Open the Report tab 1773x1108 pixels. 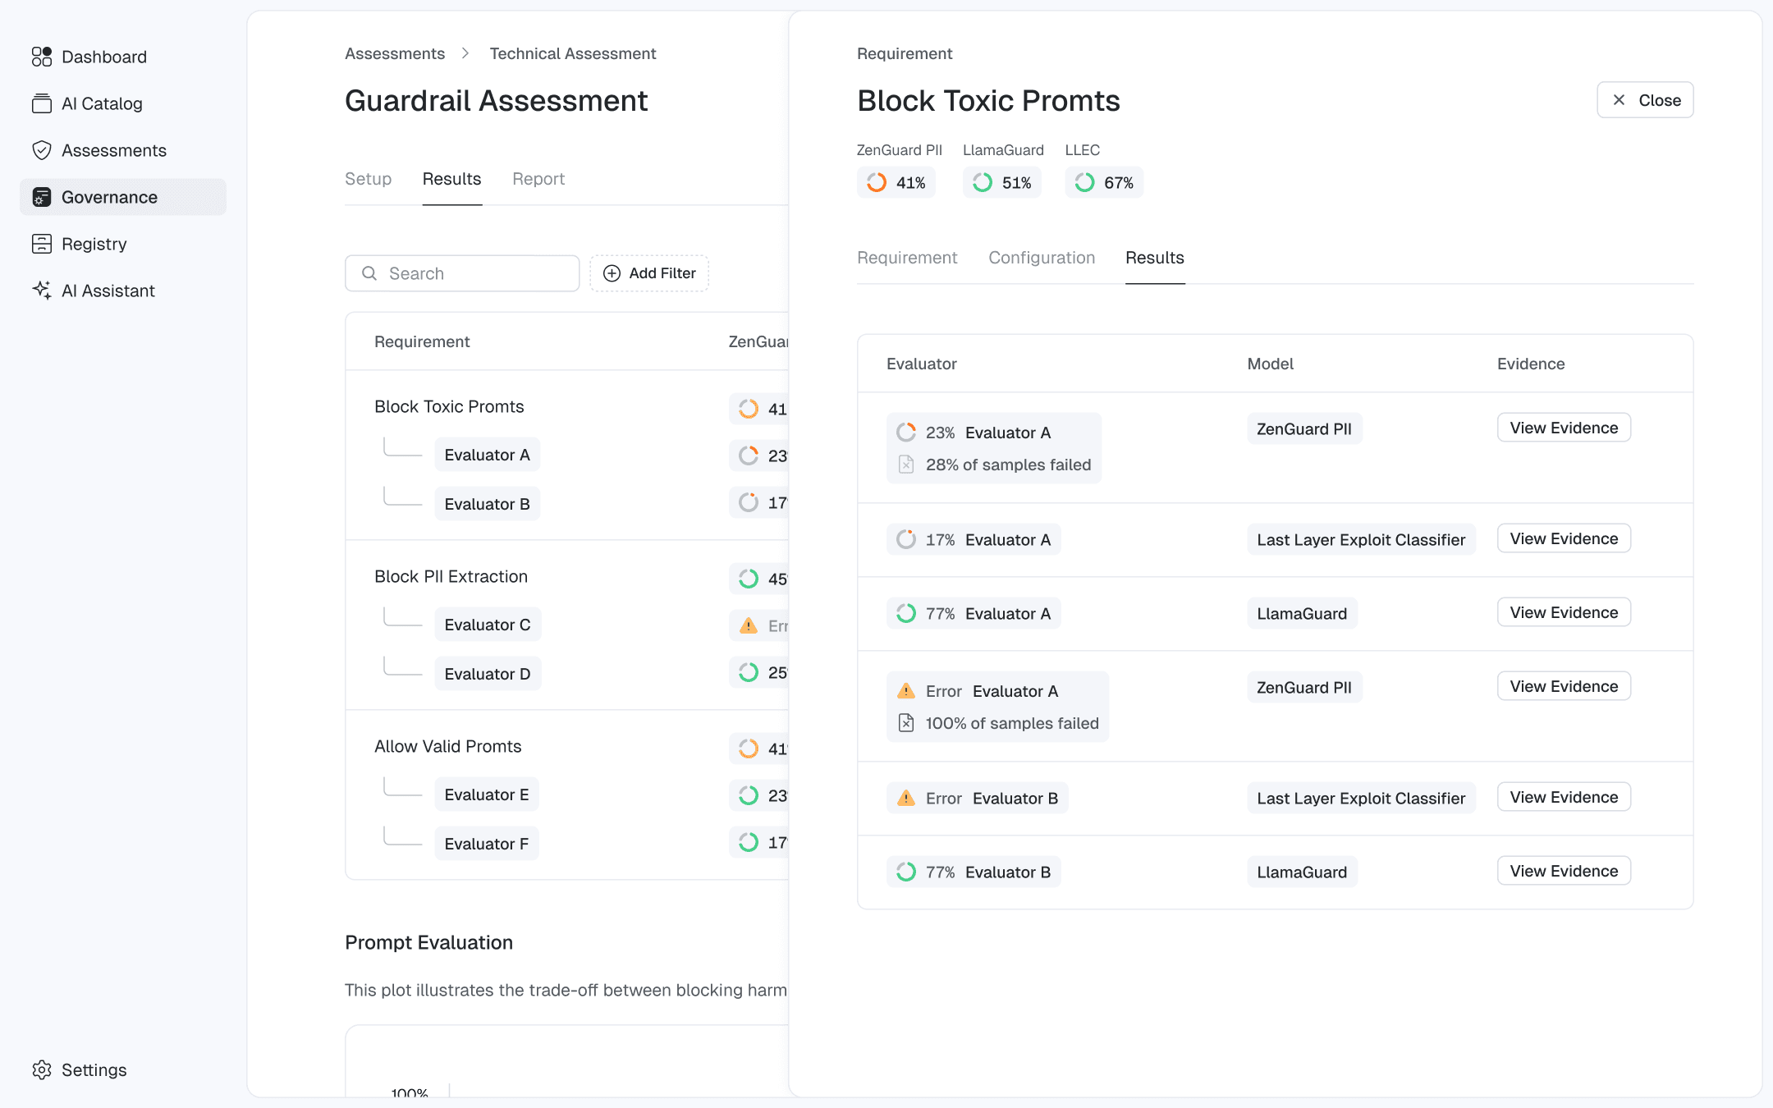coord(538,179)
